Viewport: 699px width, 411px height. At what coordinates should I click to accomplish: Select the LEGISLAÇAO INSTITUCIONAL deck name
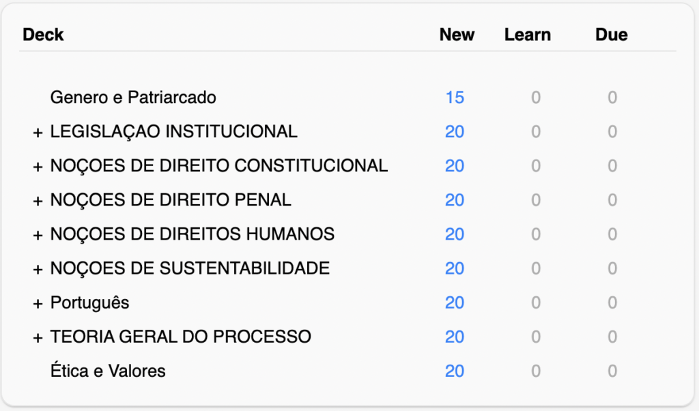coord(173,132)
